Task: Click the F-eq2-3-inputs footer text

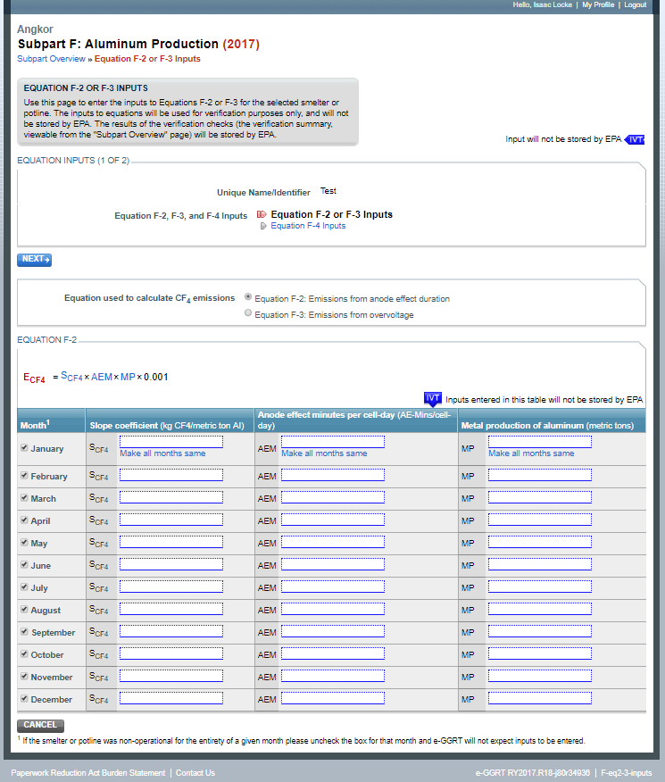Action: point(626,772)
